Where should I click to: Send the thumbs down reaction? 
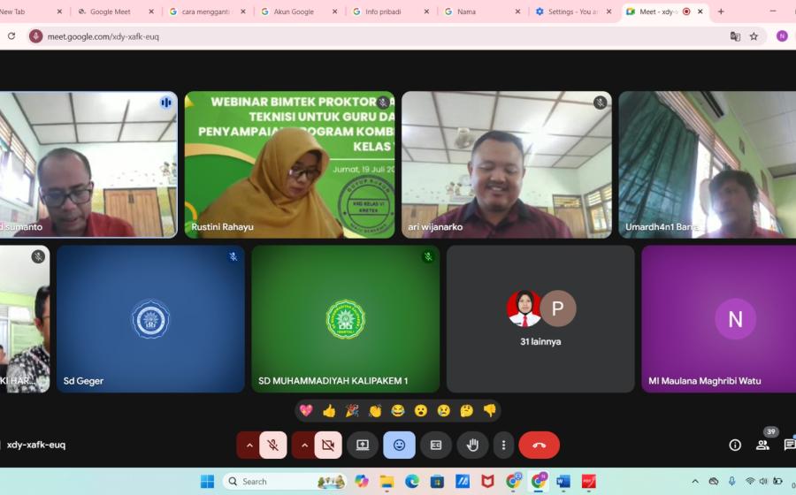(489, 410)
